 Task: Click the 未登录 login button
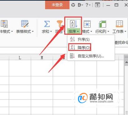(x=57, y=5)
